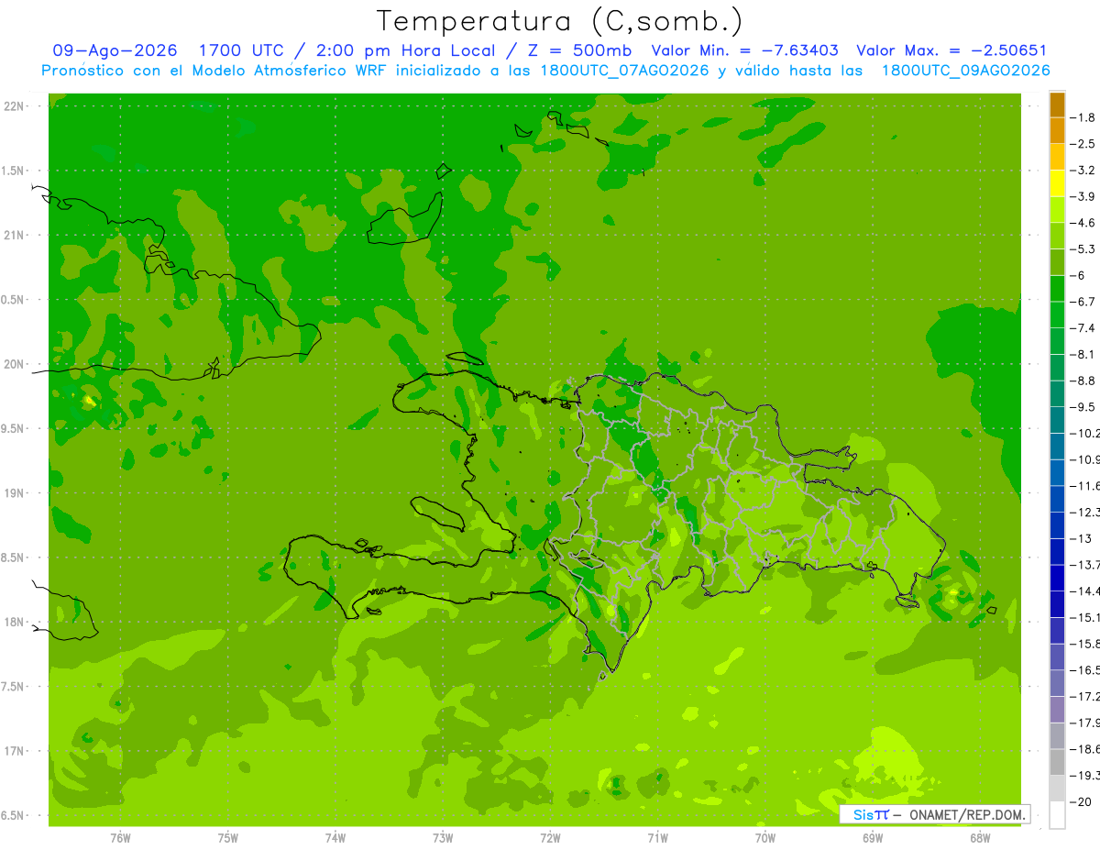Click the '-6.7' colorbar value
The image size is (1100, 850).
(x=1083, y=302)
